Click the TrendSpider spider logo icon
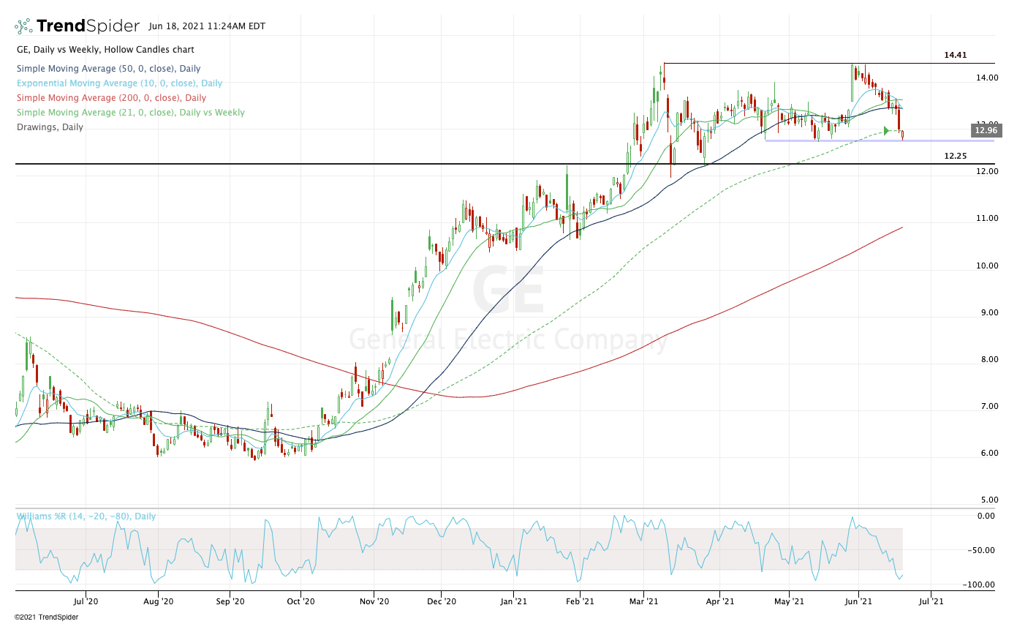The height and width of the screenshot is (624, 1017). pyautogui.click(x=23, y=26)
